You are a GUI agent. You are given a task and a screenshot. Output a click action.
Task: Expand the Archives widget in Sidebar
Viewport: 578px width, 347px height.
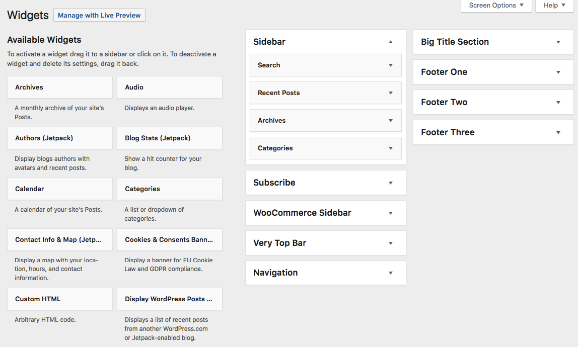390,120
